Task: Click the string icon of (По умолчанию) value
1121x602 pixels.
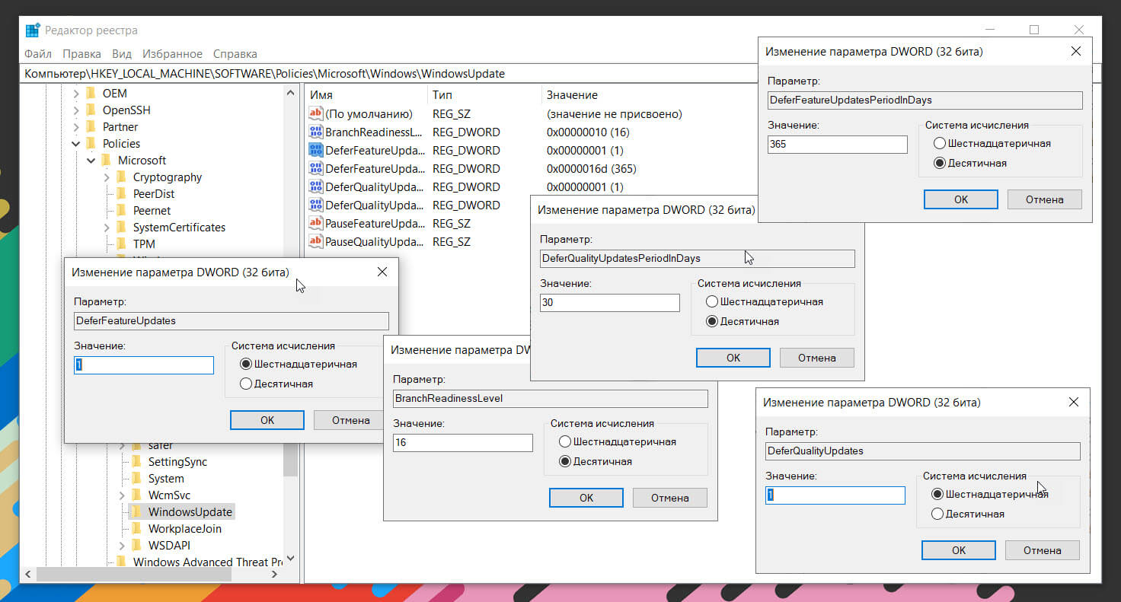Action: (316, 114)
